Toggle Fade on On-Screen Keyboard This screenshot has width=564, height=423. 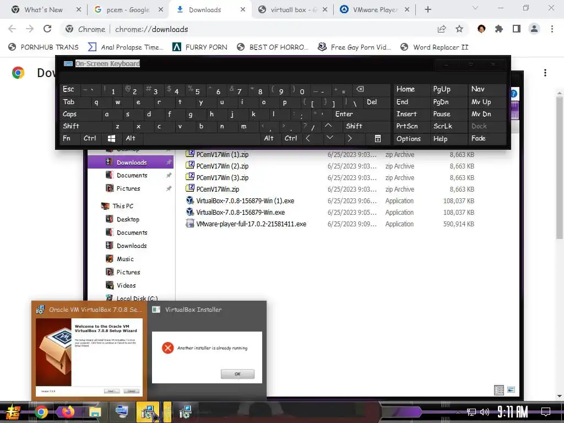487,138
